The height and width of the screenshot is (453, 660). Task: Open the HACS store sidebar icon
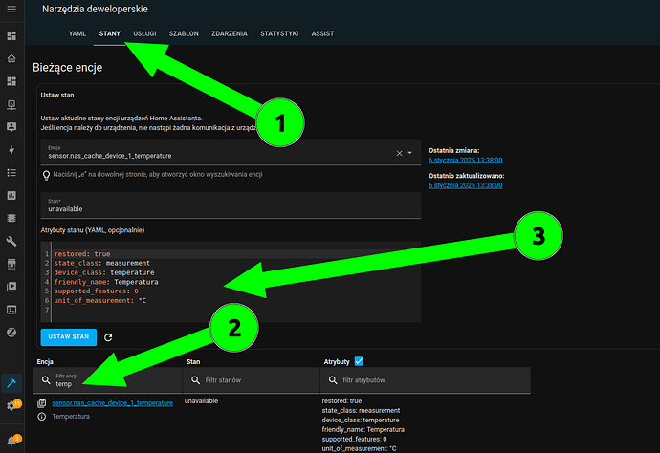pyautogui.click(x=11, y=264)
